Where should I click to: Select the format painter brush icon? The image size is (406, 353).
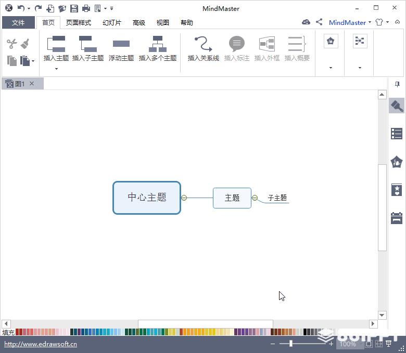tap(25, 44)
